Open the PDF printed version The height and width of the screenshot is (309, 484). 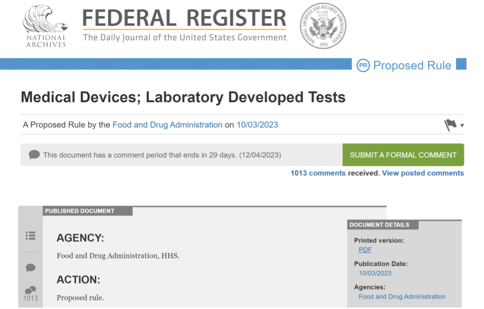tap(365, 250)
